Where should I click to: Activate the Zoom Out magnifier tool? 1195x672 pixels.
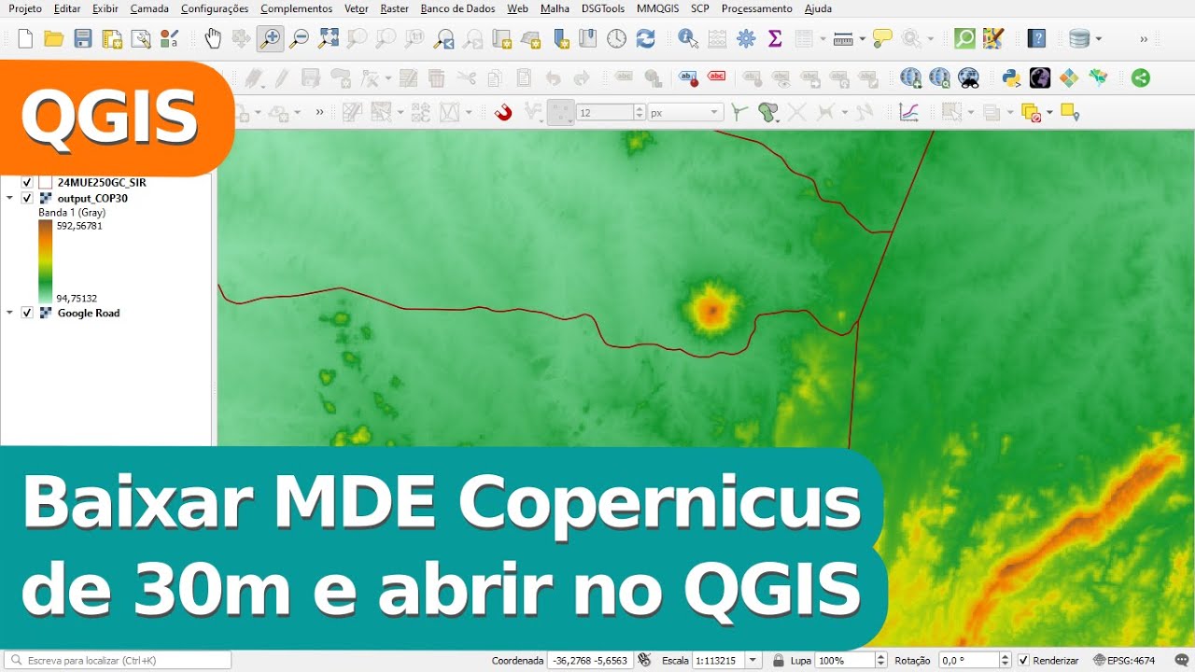299,38
